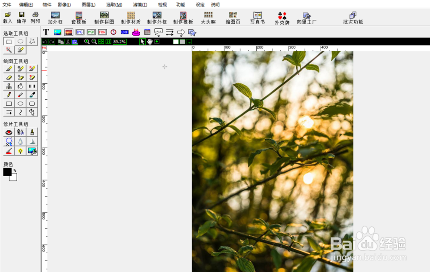Insert the birthday cake object
430x272 pixels.
[136, 32]
